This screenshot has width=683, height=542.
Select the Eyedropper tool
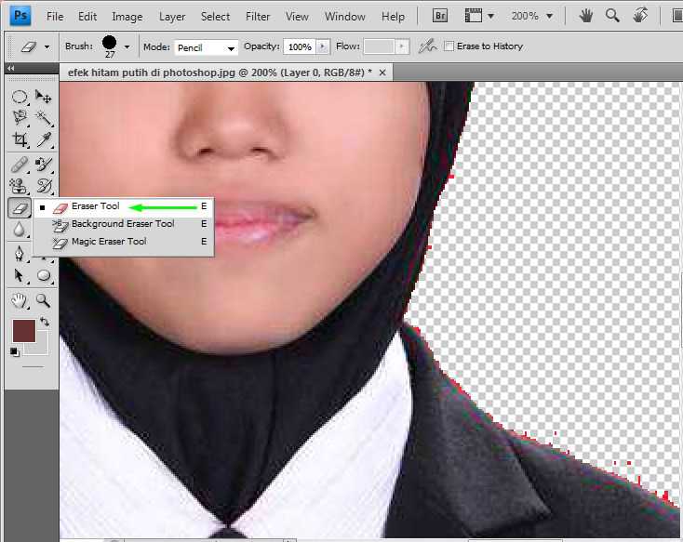[x=43, y=139]
